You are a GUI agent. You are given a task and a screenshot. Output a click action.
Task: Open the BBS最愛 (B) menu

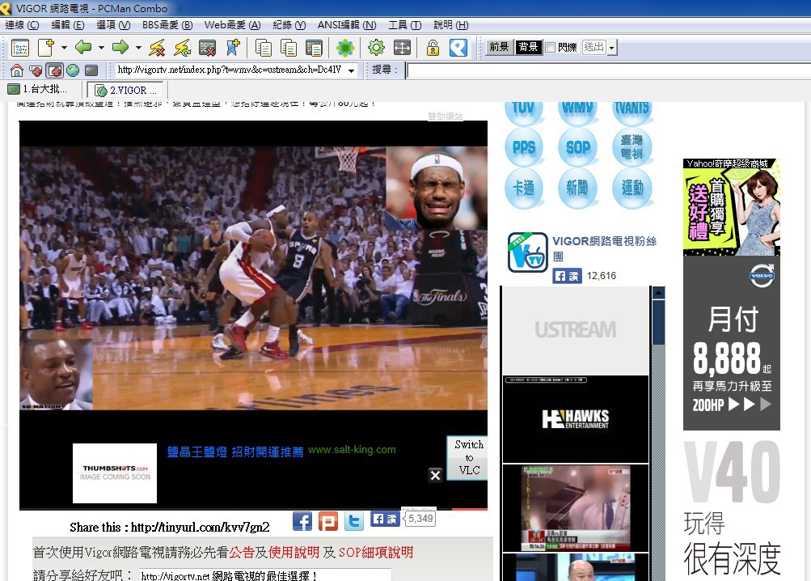click(167, 25)
